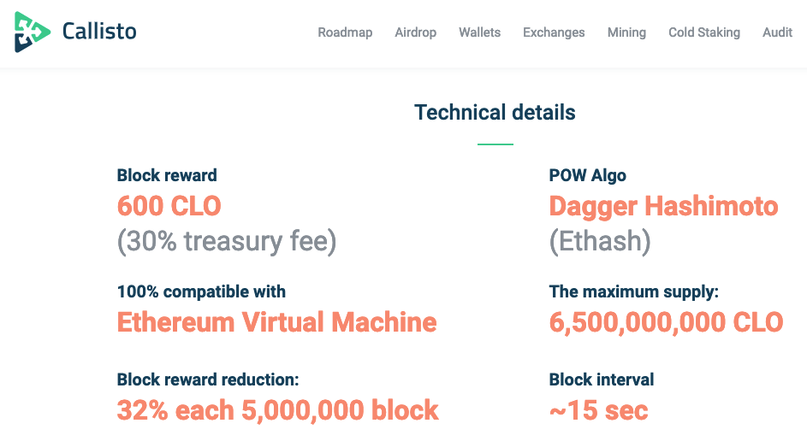Click the POW Algo label
Viewport: 807px width, 447px height.
click(x=587, y=175)
